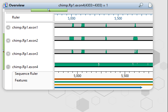Click the green overview range slider

[49, 10]
